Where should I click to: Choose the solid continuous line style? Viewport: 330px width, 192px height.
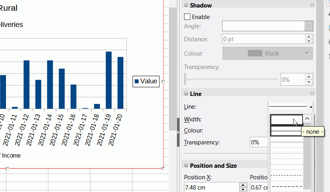tap(286, 131)
